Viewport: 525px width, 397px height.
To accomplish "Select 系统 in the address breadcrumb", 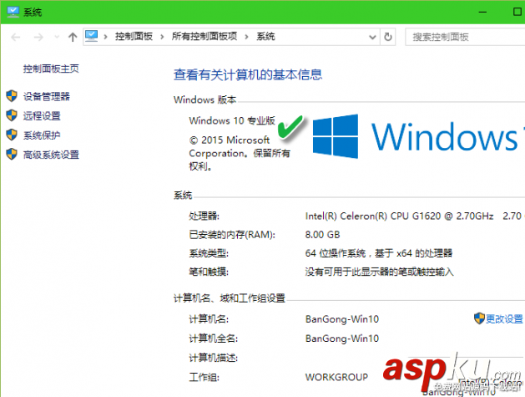I will [265, 36].
